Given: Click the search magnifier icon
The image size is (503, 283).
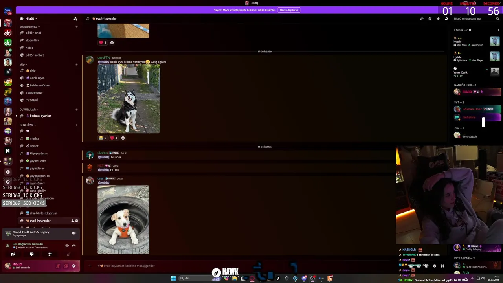Looking at the screenshot, I should point(497,18).
